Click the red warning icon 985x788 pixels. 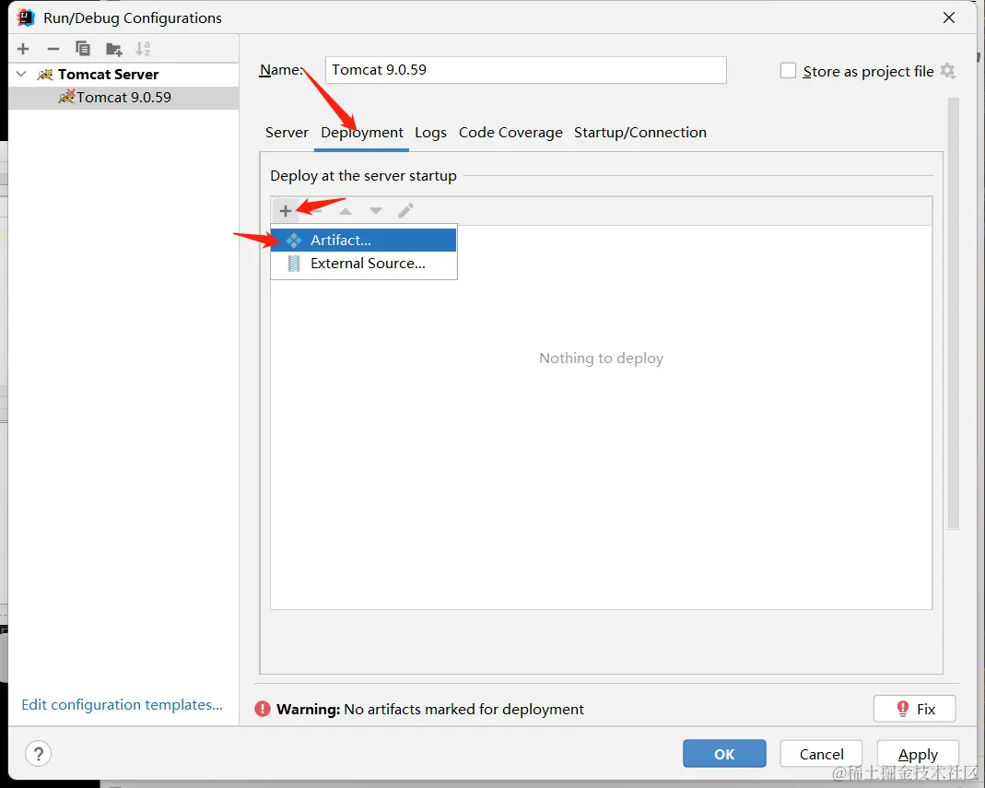263,709
